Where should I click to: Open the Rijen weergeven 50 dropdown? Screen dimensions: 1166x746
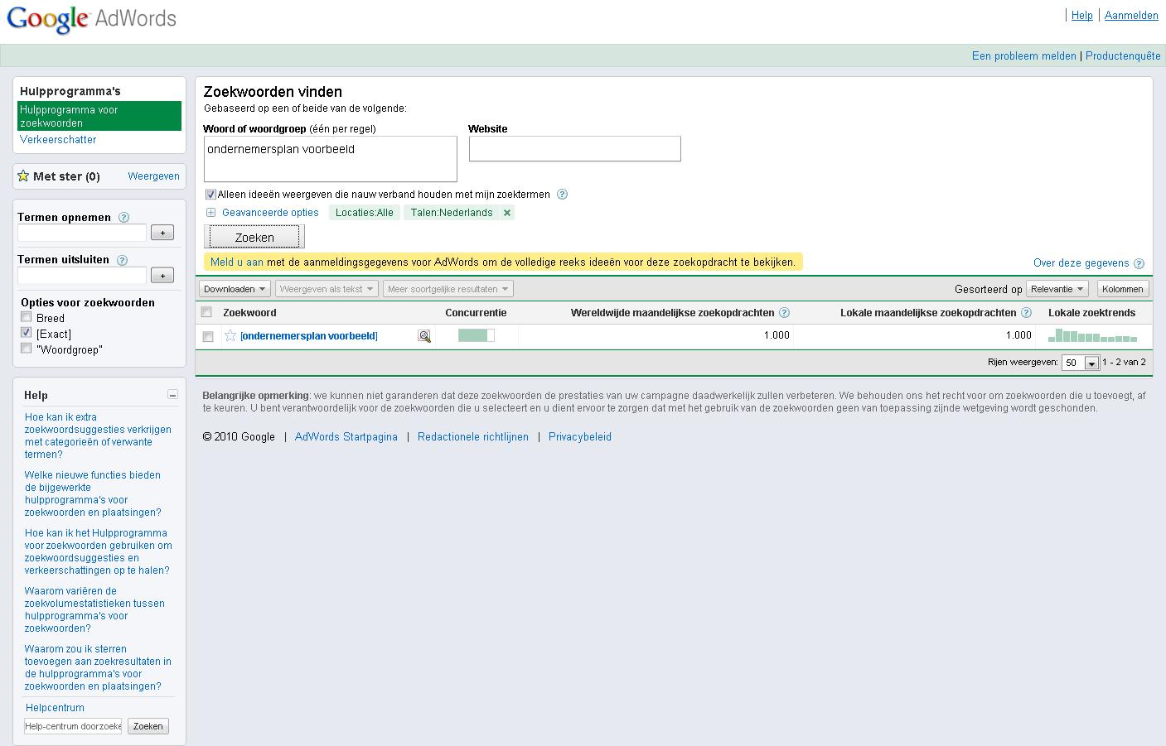[1081, 363]
